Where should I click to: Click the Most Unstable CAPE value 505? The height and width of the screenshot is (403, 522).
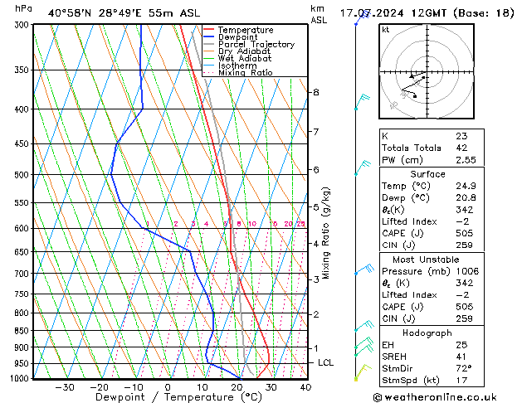(x=465, y=307)
